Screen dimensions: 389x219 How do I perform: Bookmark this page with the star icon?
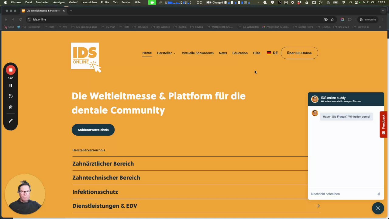pyautogui.click(x=332, y=19)
